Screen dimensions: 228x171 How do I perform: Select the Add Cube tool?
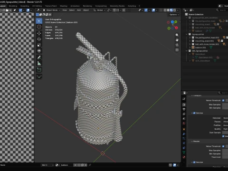[39, 70]
